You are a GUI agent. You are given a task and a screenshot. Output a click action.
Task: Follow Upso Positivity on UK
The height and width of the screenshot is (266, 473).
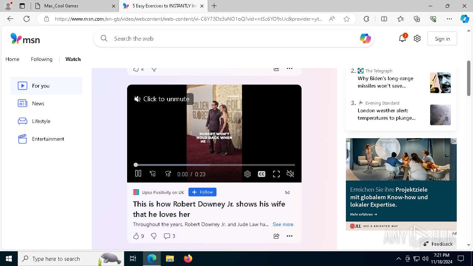(203, 192)
